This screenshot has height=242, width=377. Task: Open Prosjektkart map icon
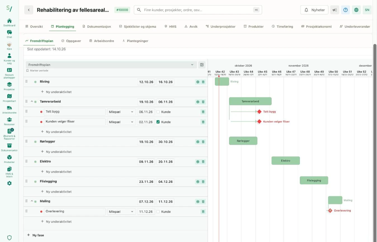(x=9, y=98)
